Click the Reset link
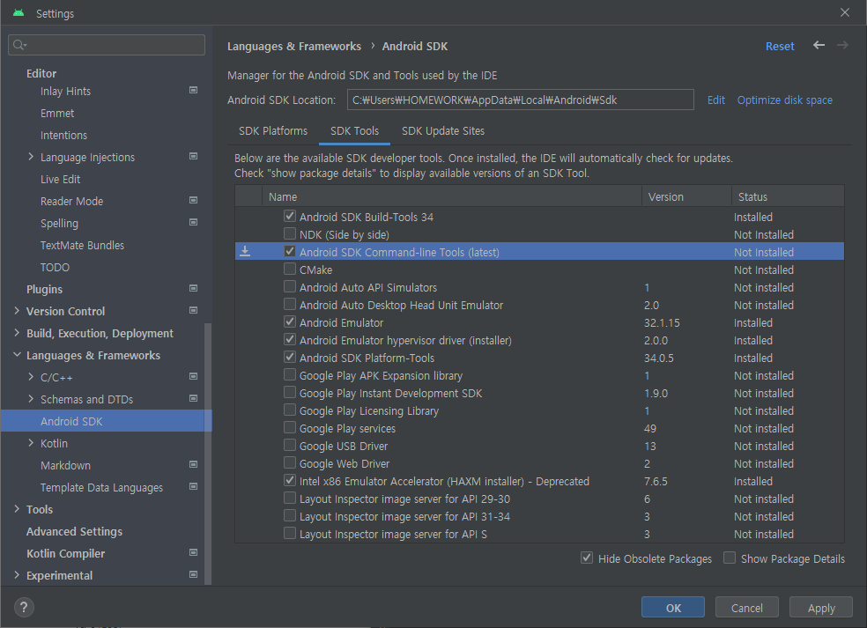The width and height of the screenshot is (867, 628). pyautogui.click(x=780, y=47)
